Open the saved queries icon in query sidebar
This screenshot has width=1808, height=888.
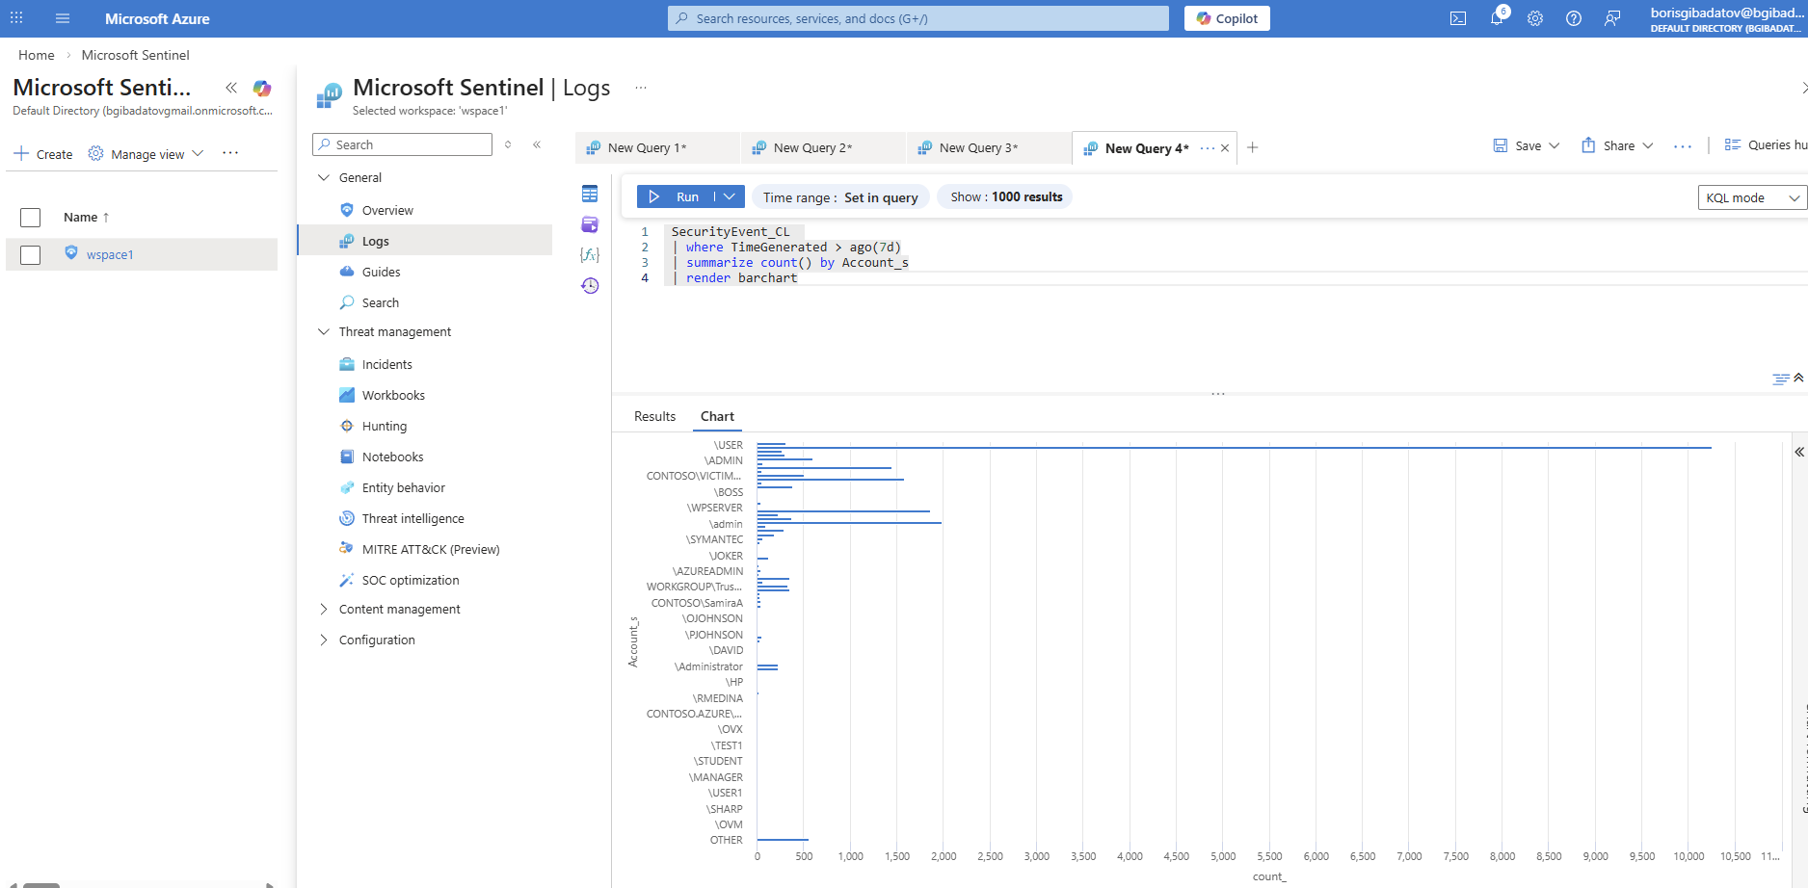[590, 225]
